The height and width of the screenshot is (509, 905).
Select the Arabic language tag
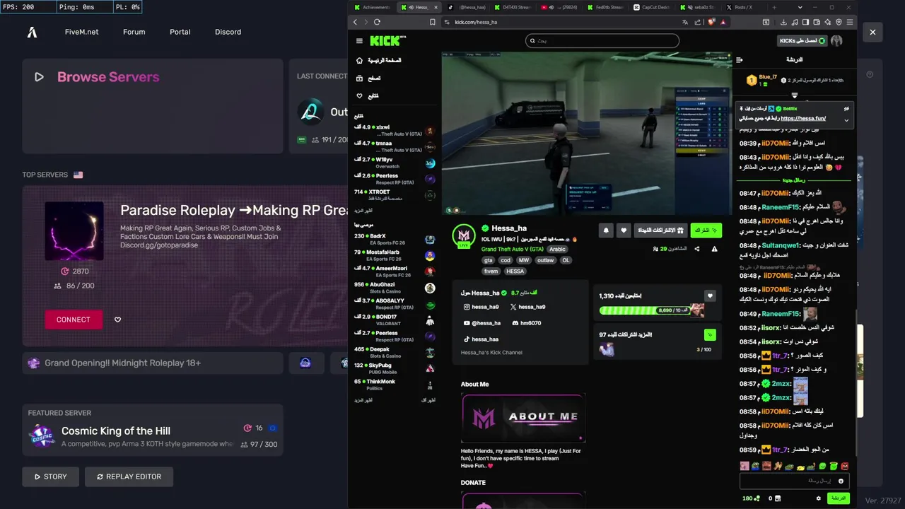click(x=558, y=250)
